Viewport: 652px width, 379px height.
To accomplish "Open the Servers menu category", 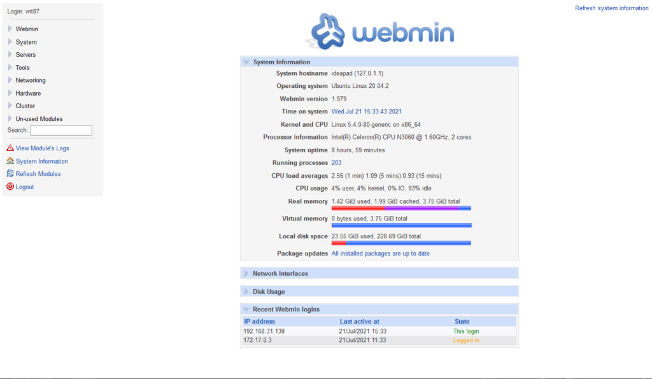I will click(25, 55).
